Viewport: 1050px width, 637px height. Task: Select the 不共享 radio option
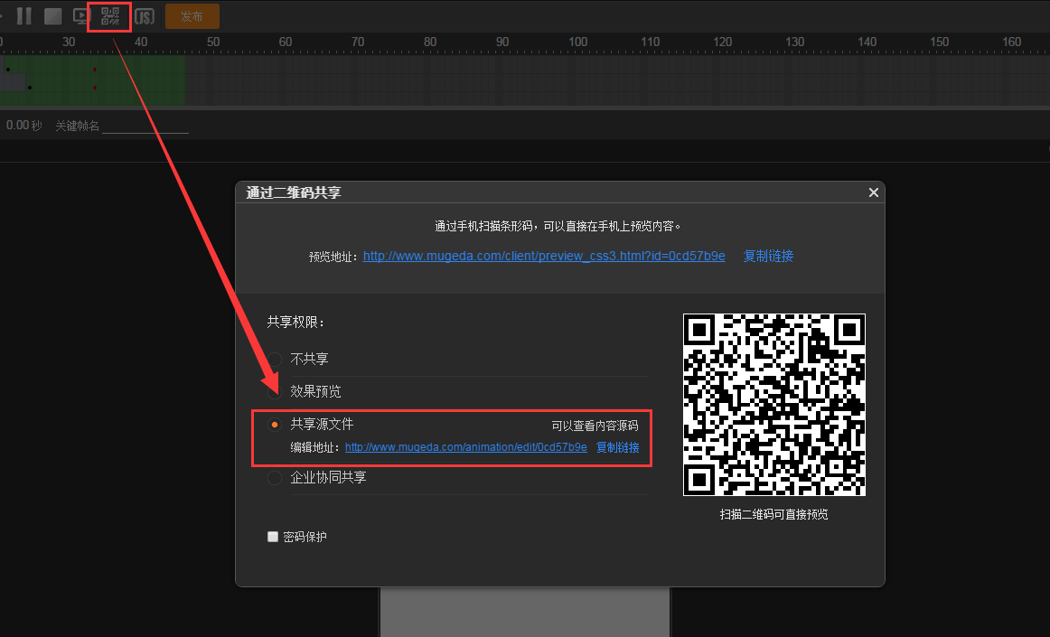275,359
